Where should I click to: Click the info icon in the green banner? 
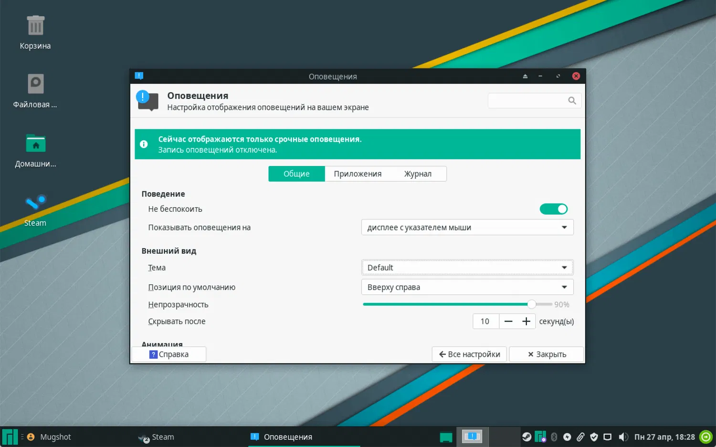coord(144,144)
